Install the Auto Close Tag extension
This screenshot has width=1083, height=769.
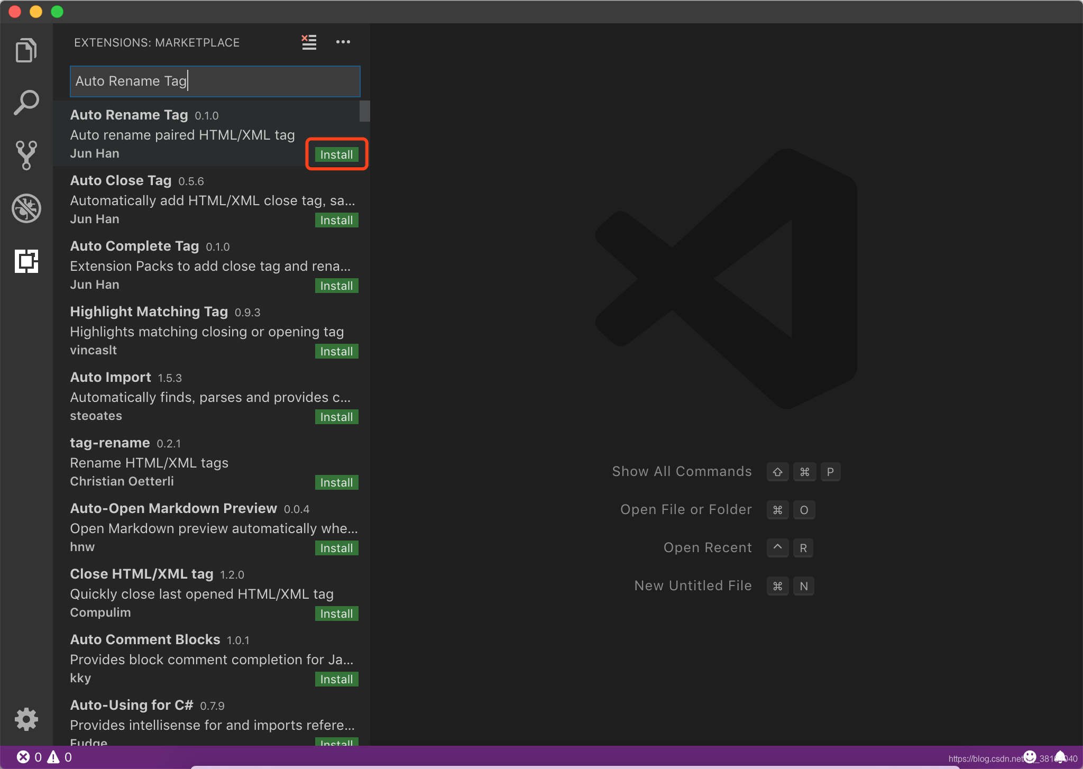click(x=336, y=220)
